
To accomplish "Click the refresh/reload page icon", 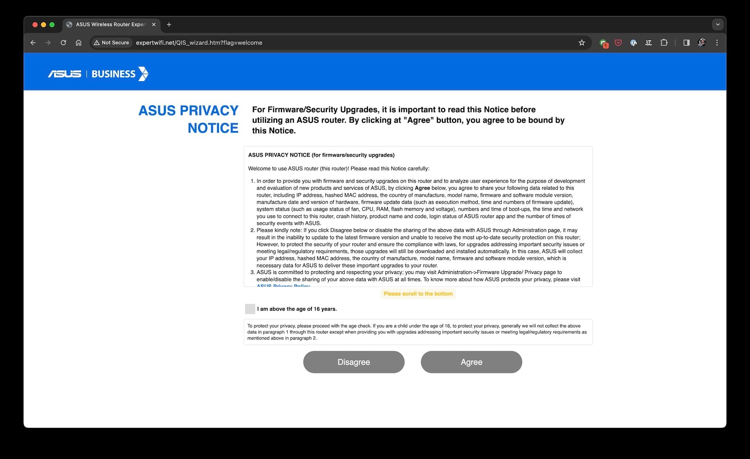I will coord(63,42).
